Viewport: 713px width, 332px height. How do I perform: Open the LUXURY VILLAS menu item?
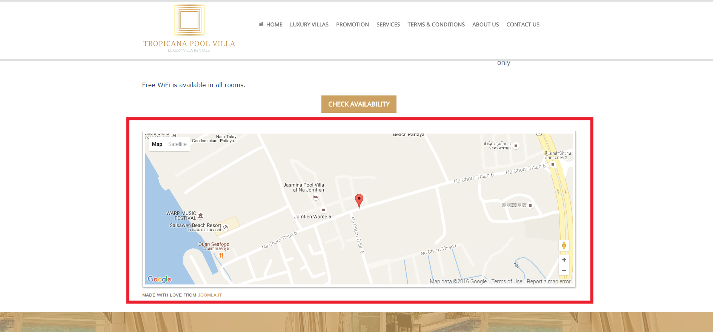tap(309, 25)
